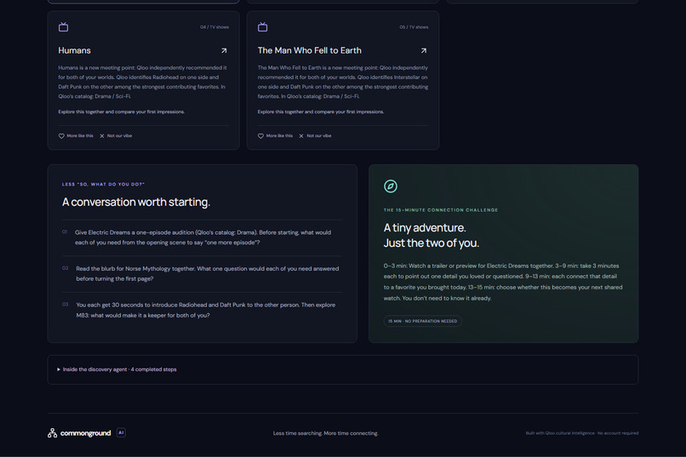Open the Humans external link arrow

coord(224,51)
